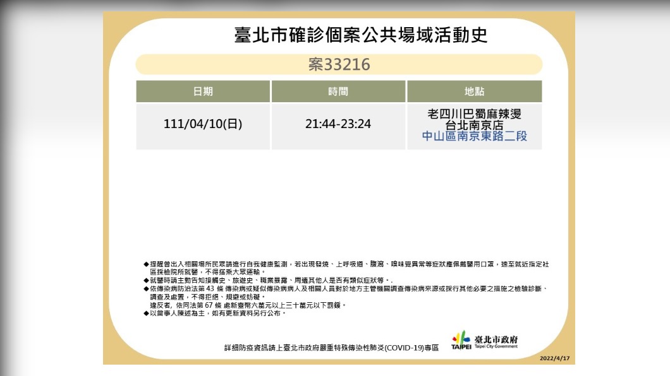Image resolution: width=670 pixels, height=376 pixels.
Task: Click the penalty line 違反者, 依同法第 67 條
Action: pos(248,305)
